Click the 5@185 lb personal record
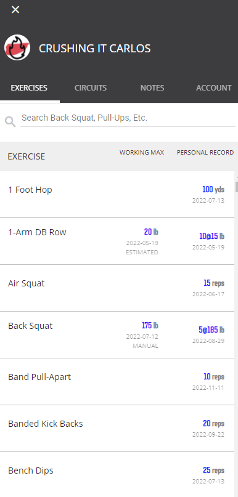Image resolution: width=238 pixels, height=497 pixels. pyautogui.click(x=211, y=329)
